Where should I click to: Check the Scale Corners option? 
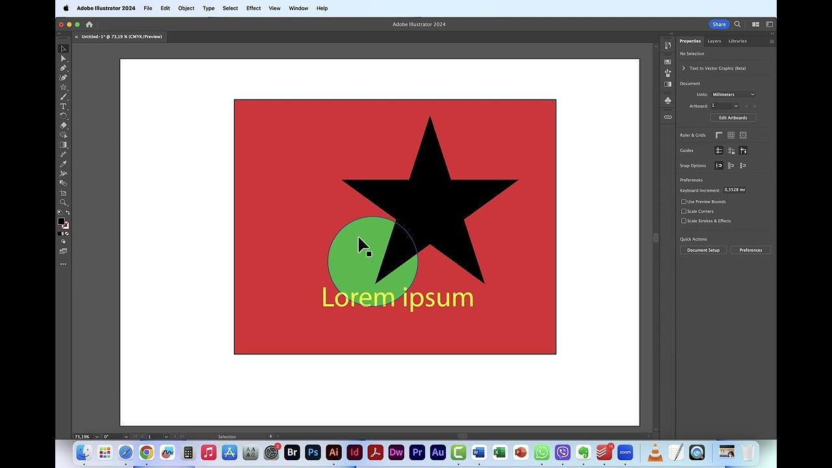click(x=684, y=211)
